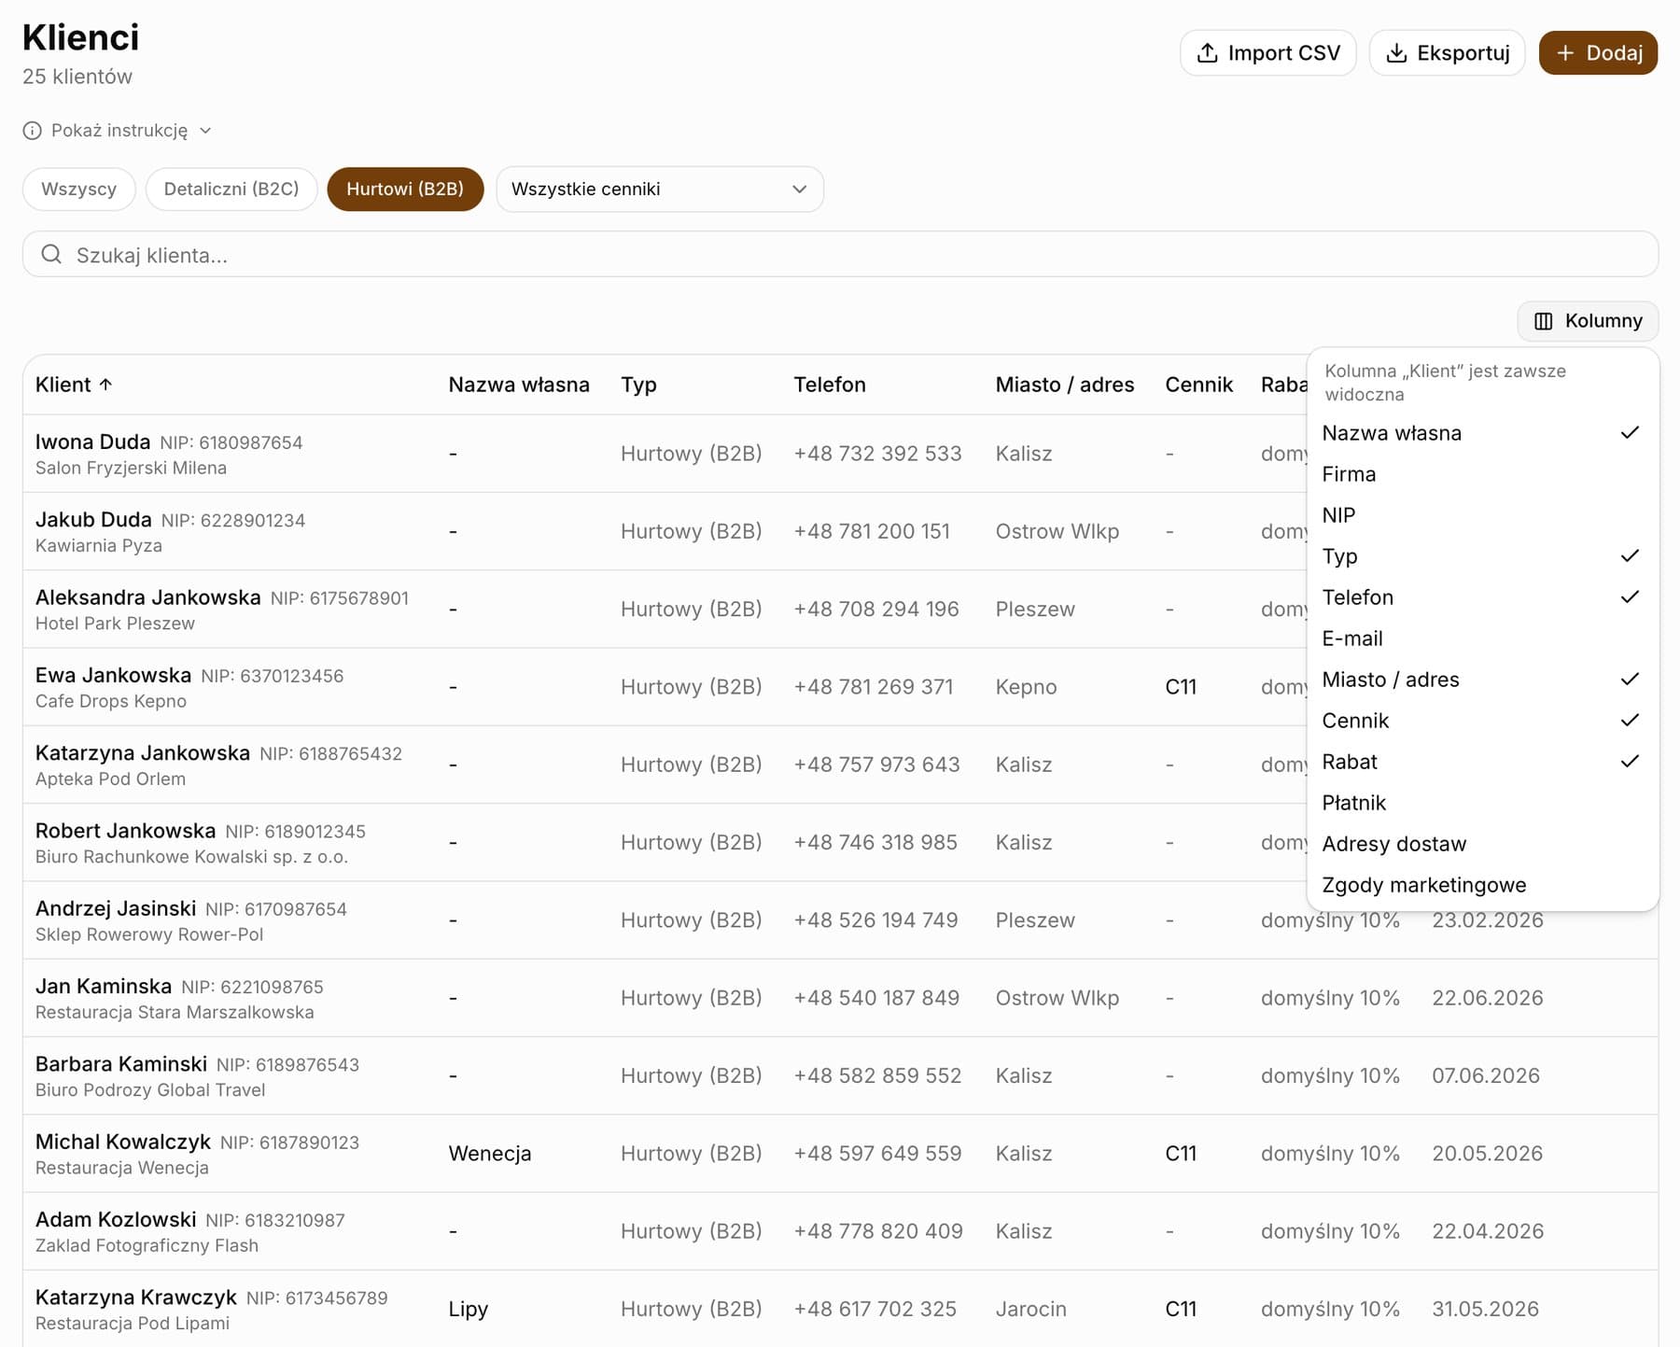This screenshot has height=1347, width=1680.
Task: Click Jarocin city cell
Action: pyautogui.click(x=1031, y=1309)
